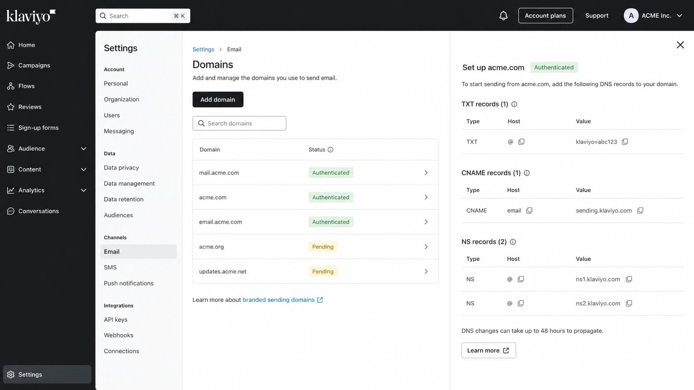Click the Analytics chart icon
The width and height of the screenshot is (694, 390).
(x=11, y=190)
